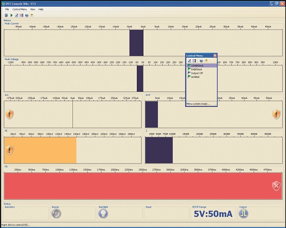The height and width of the screenshot is (228, 286).
Task: Toggle the Buzzer status button
Action: pyautogui.click(x=56, y=214)
